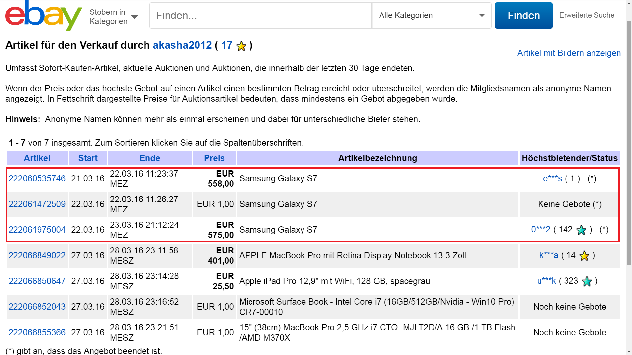Screen dimensions: 632x355
Task: Click Höchstbietender/Status column header
Action: pos(569,158)
